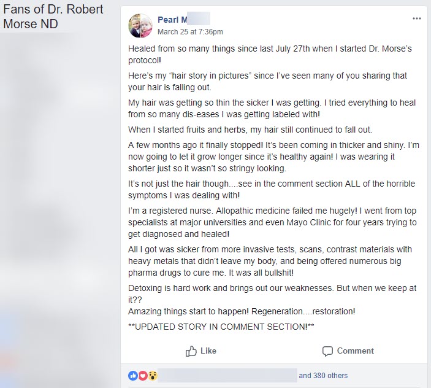The width and height of the screenshot is (431, 388).
Task: Click Pearl's profile picture thumbnail
Action: coord(140,26)
